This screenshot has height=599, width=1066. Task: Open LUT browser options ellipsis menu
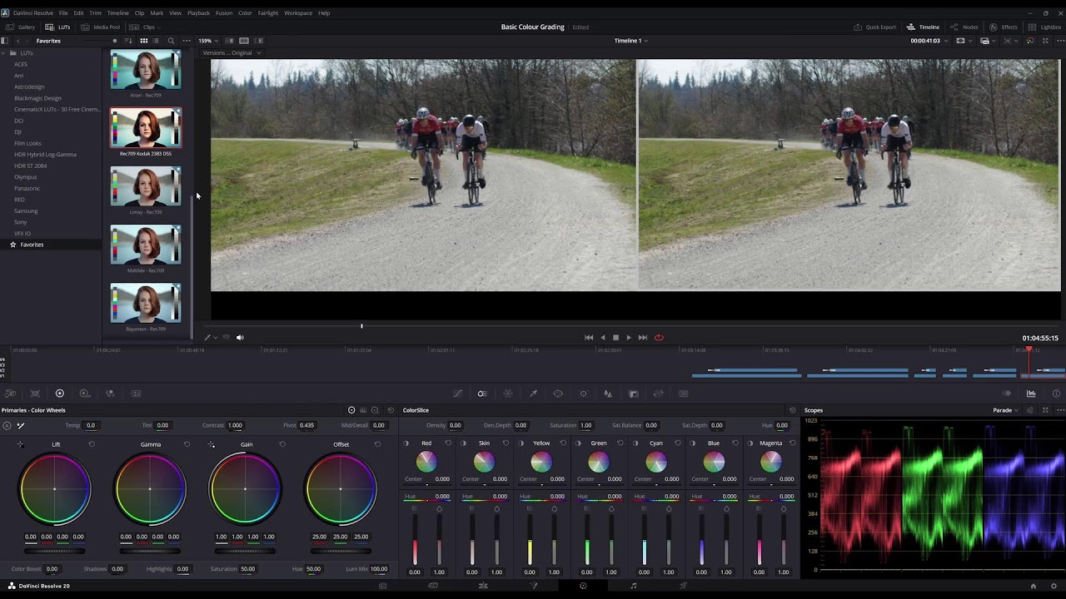click(187, 41)
